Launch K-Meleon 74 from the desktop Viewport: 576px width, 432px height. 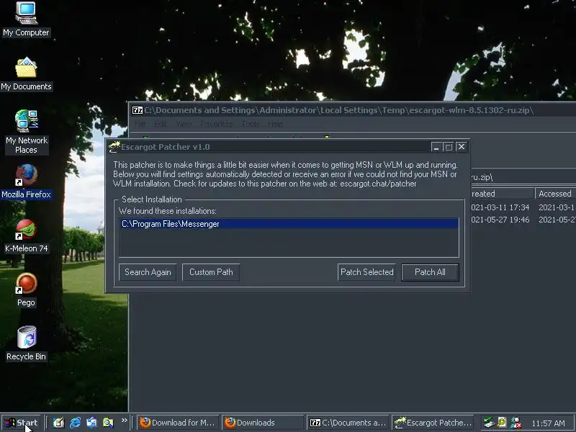[26, 236]
